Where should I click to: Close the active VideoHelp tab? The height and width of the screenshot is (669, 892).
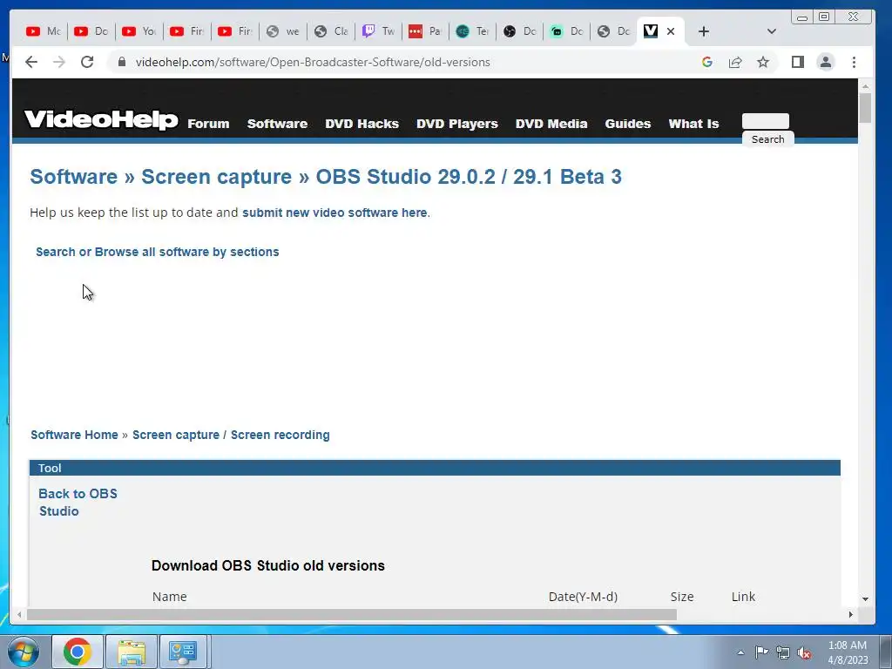[671, 31]
